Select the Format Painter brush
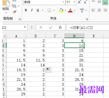The image size is (109, 98). (x=14, y=12)
